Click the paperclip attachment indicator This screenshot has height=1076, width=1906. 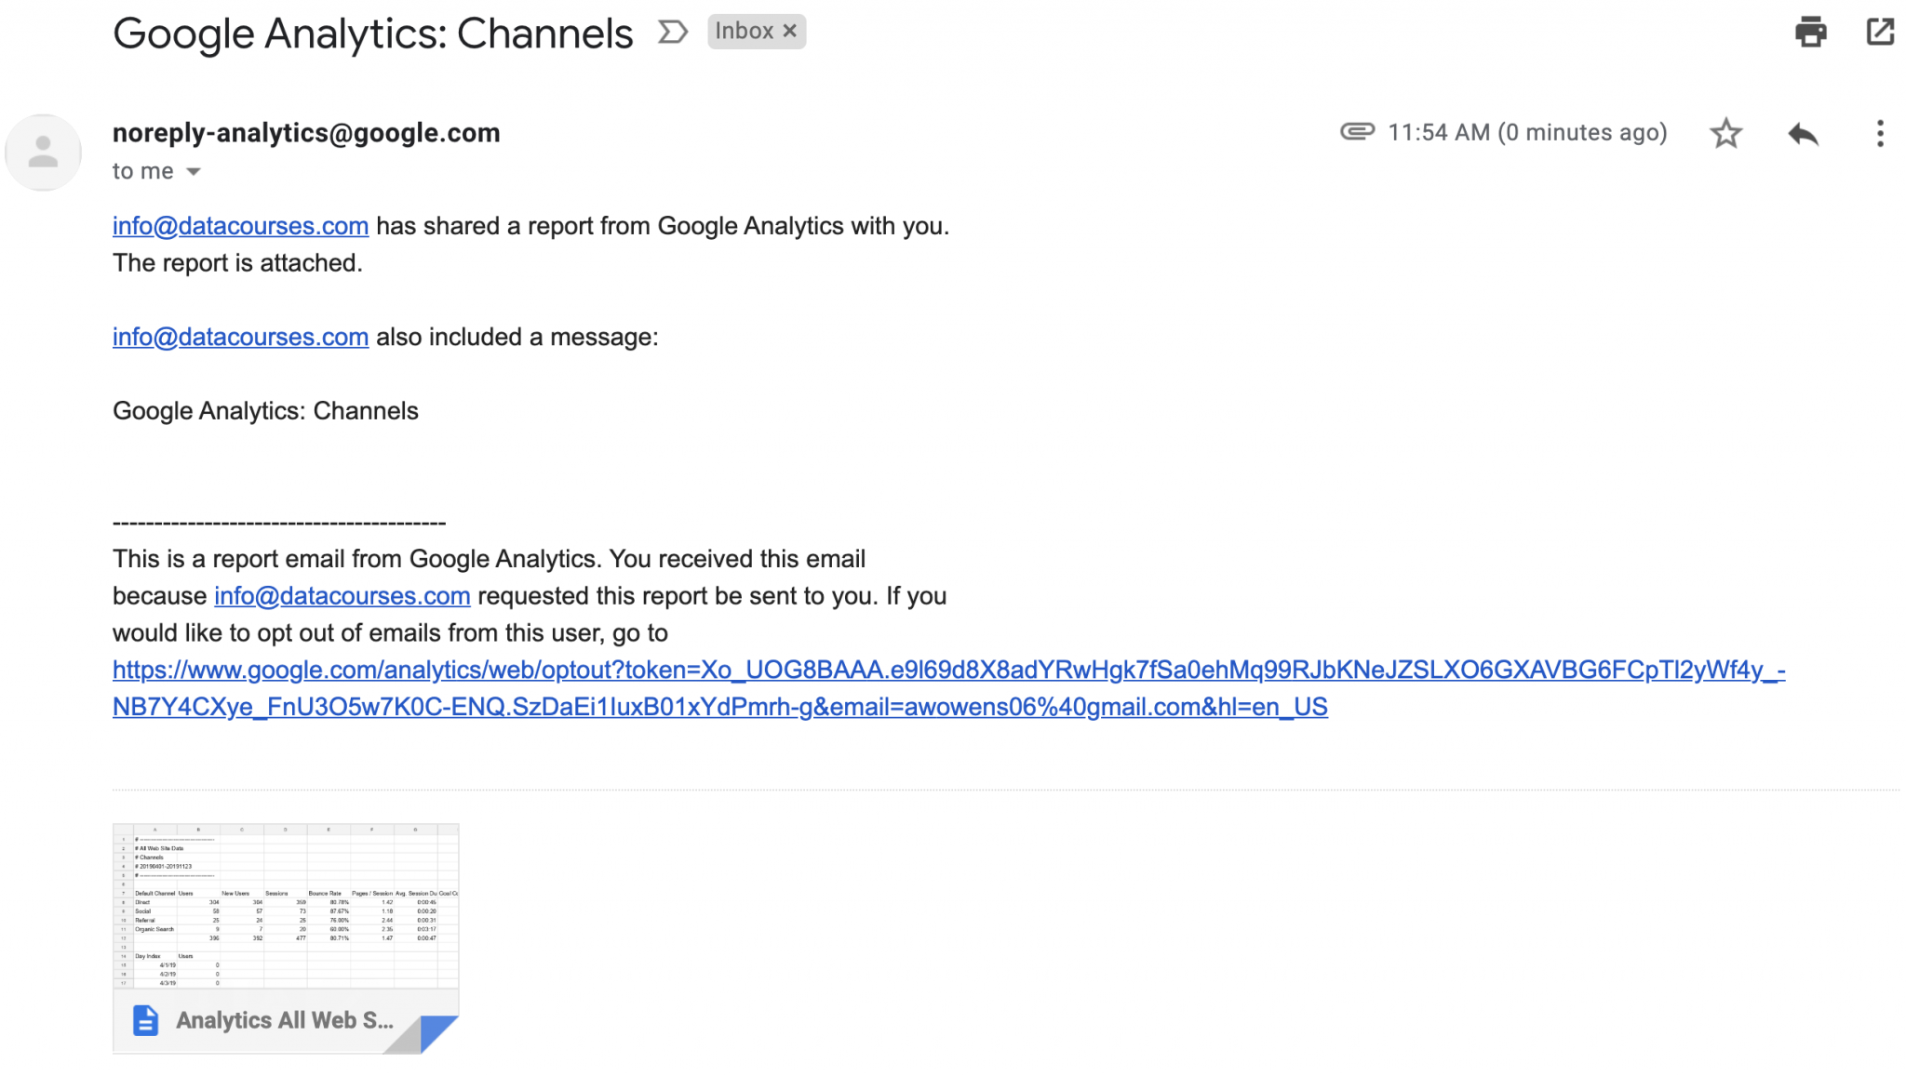tap(1359, 132)
